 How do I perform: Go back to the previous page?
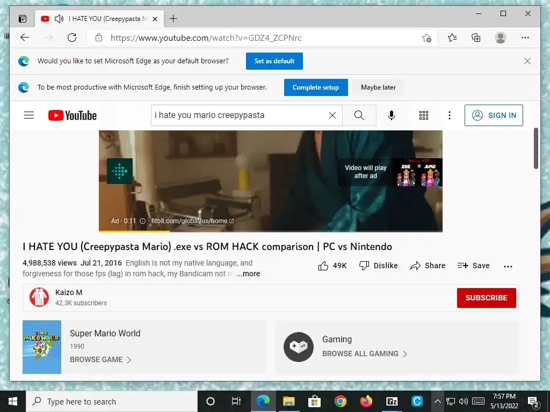click(25, 38)
